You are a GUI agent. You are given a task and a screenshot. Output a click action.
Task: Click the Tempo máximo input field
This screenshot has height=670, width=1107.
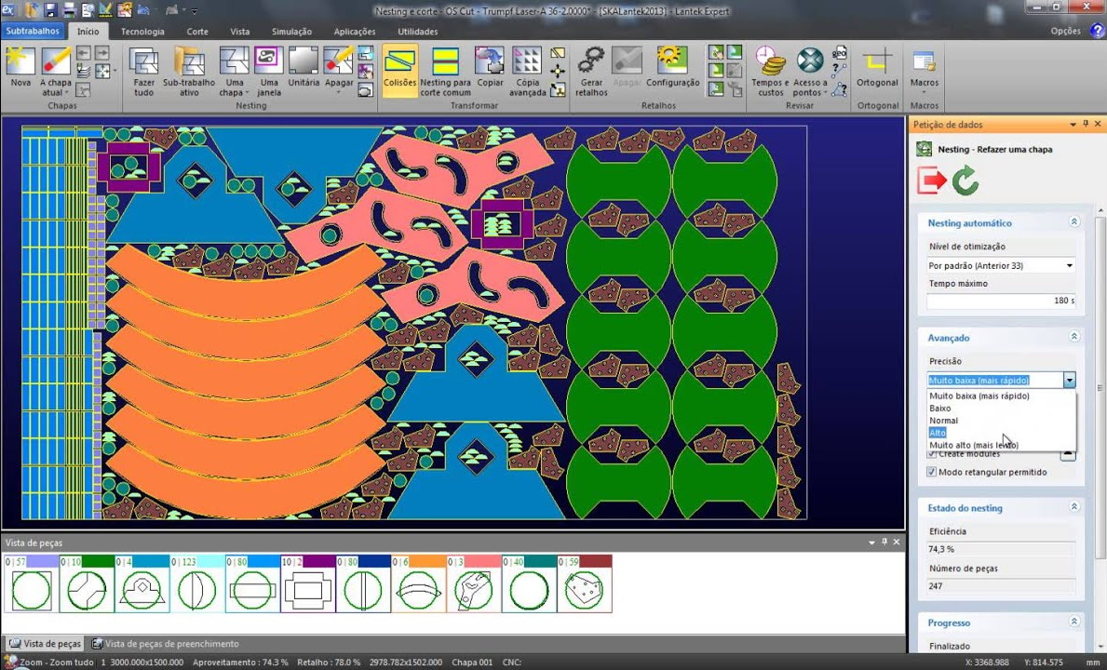coord(1000,301)
